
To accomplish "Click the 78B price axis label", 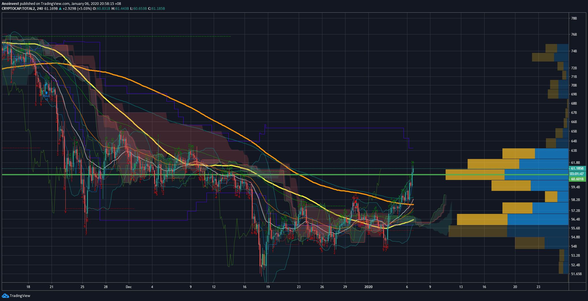I will click(574, 18).
